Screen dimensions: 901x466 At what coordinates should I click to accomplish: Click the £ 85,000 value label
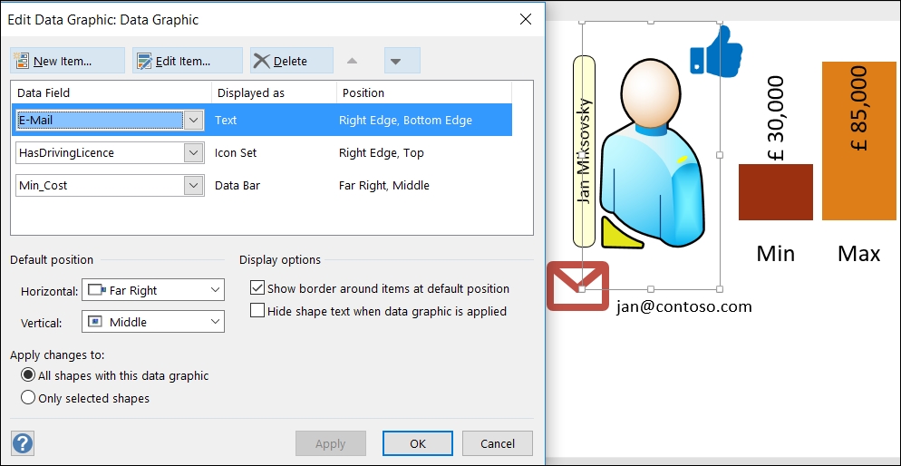859,109
